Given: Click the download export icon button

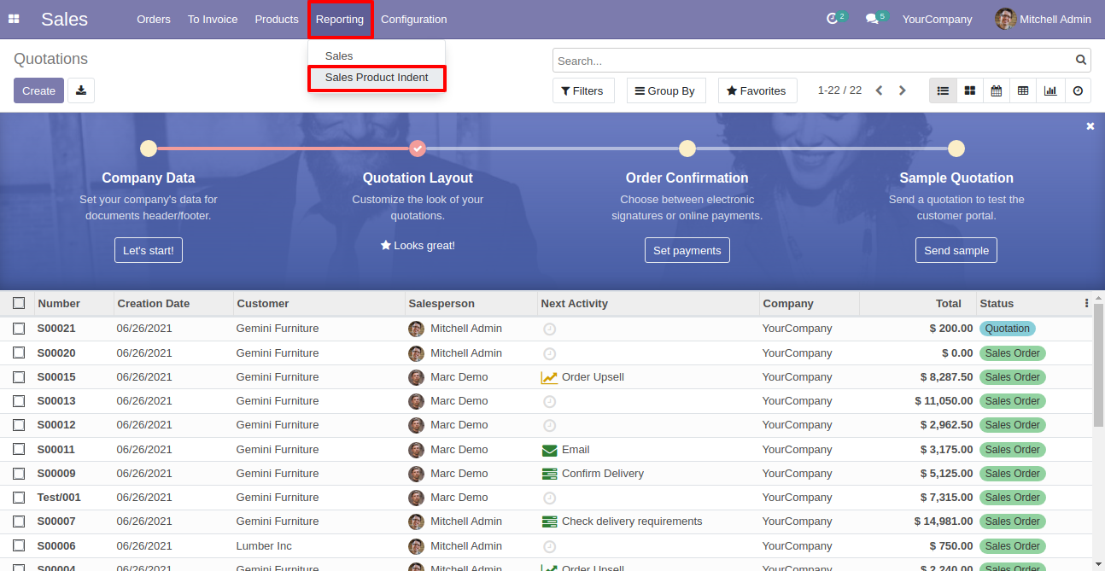Looking at the screenshot, I should [x=81, y=90].
